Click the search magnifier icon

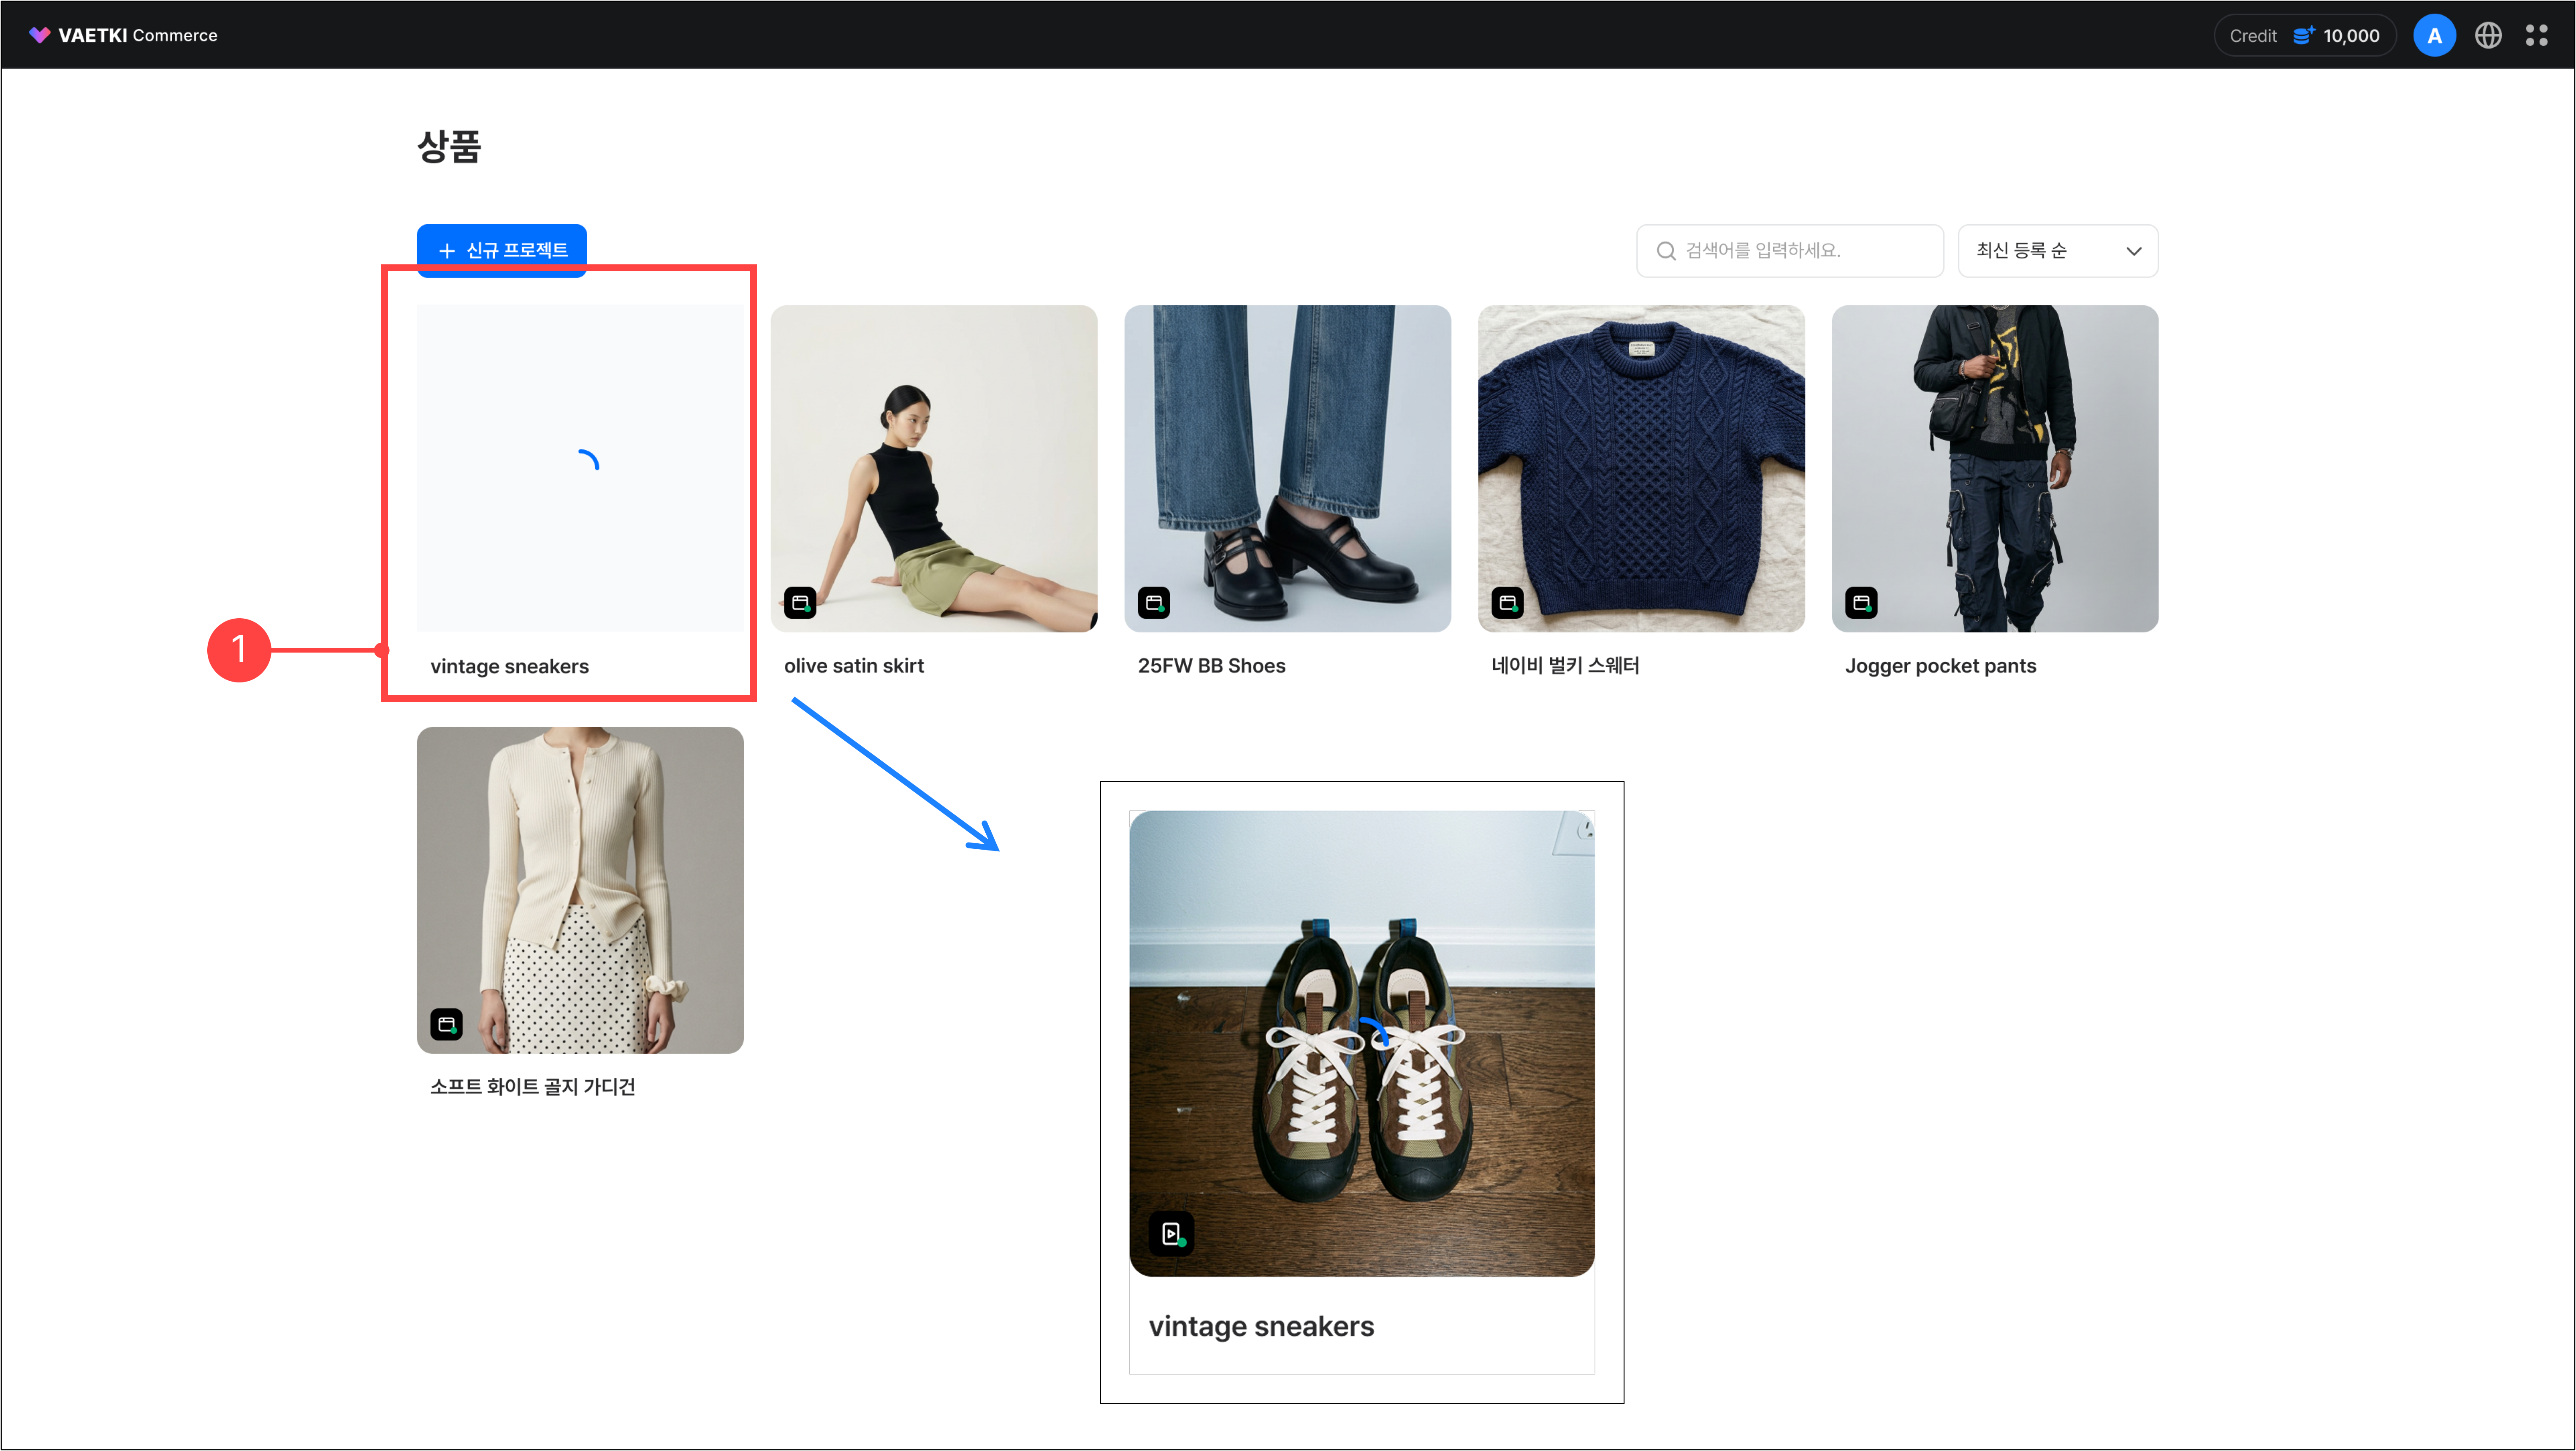click(x=1666, y=251)
